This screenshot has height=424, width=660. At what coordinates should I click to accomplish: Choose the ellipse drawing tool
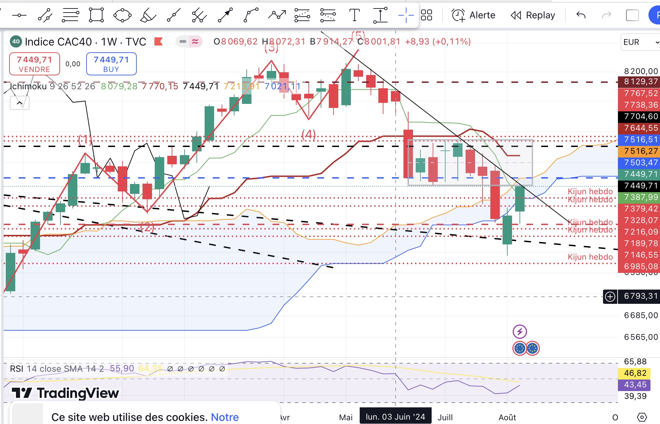(122, 15)
